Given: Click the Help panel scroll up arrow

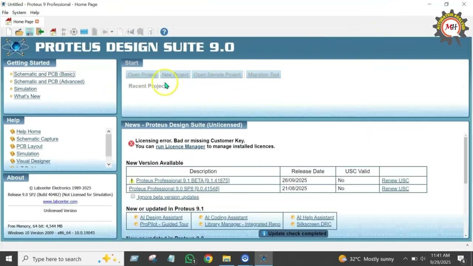Looking at the screenshot, I should coord(109,131).
